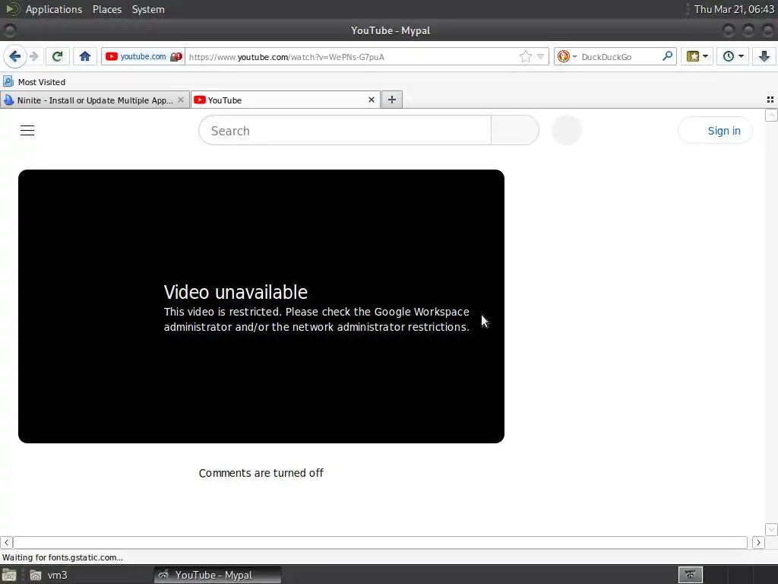778x584 pixels.
Task: Click the Applications menu logo icon
Action: tap(13, 9)
